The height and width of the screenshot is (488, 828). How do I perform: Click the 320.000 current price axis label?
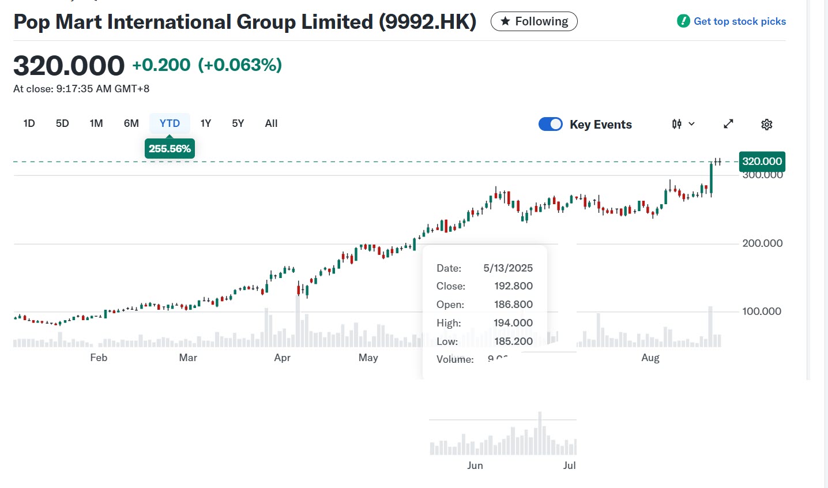coord(762,162)
